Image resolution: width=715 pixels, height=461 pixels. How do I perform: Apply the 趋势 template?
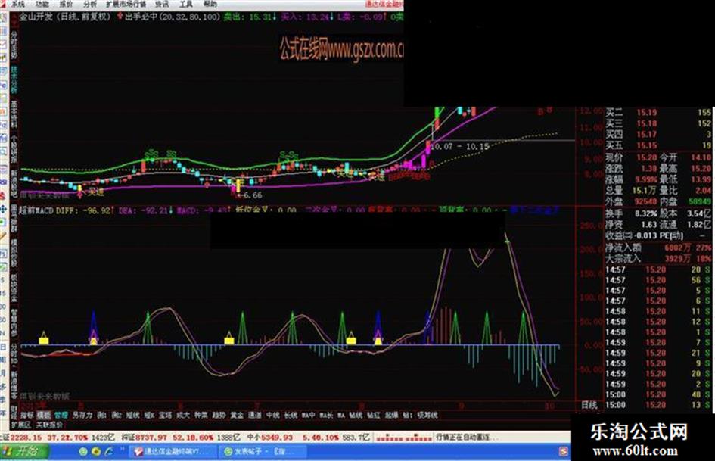click(x=219, y=415)
